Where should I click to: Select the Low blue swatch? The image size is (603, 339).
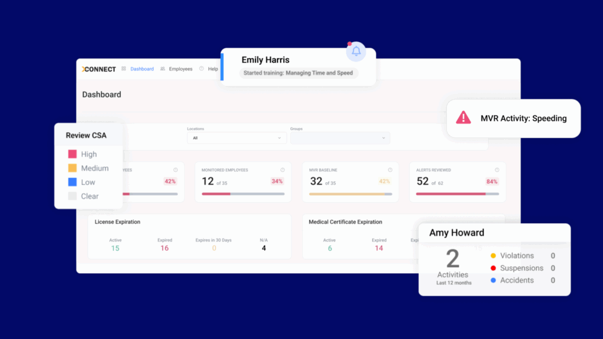72,182
